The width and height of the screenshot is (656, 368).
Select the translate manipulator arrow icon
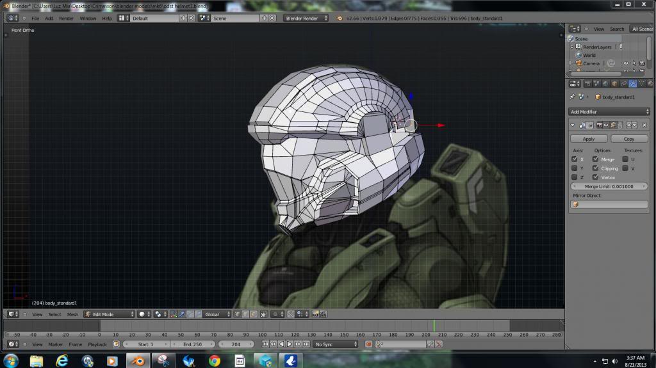click(x=183, y=314)
